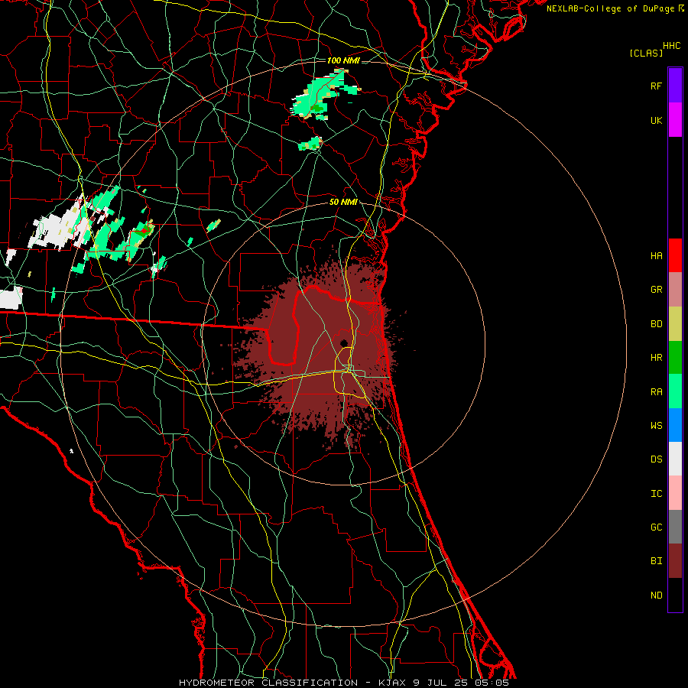The width and height of the screenshot is (688, 688).
Task: Click the IC legend label
Action: [x=656, y=493]
